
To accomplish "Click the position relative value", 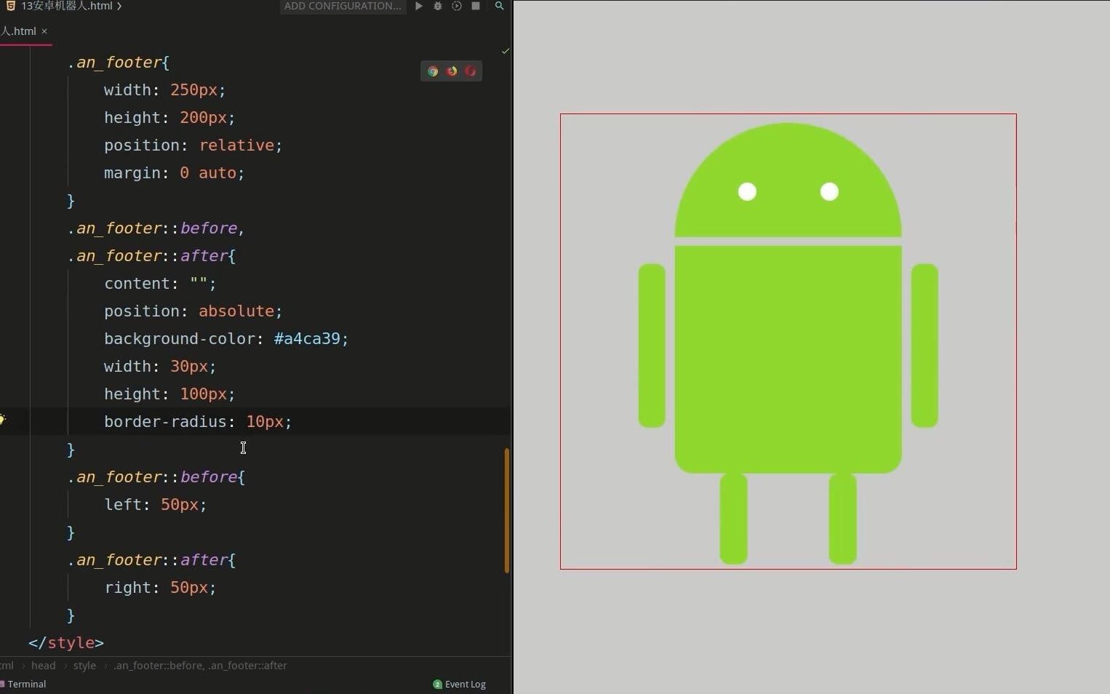I will 236,145.
